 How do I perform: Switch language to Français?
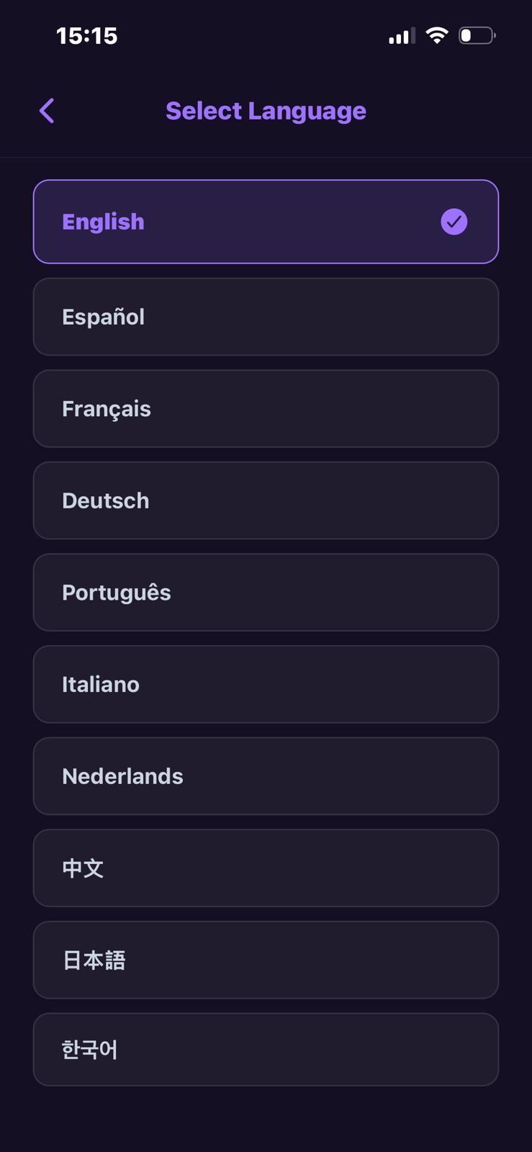[266, 409]
